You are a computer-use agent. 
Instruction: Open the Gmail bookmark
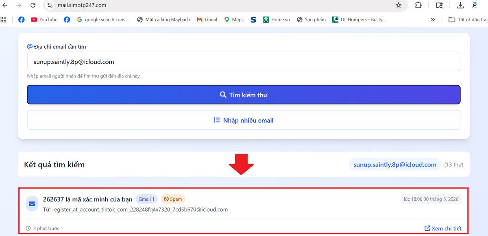click(x=207, y=19)
